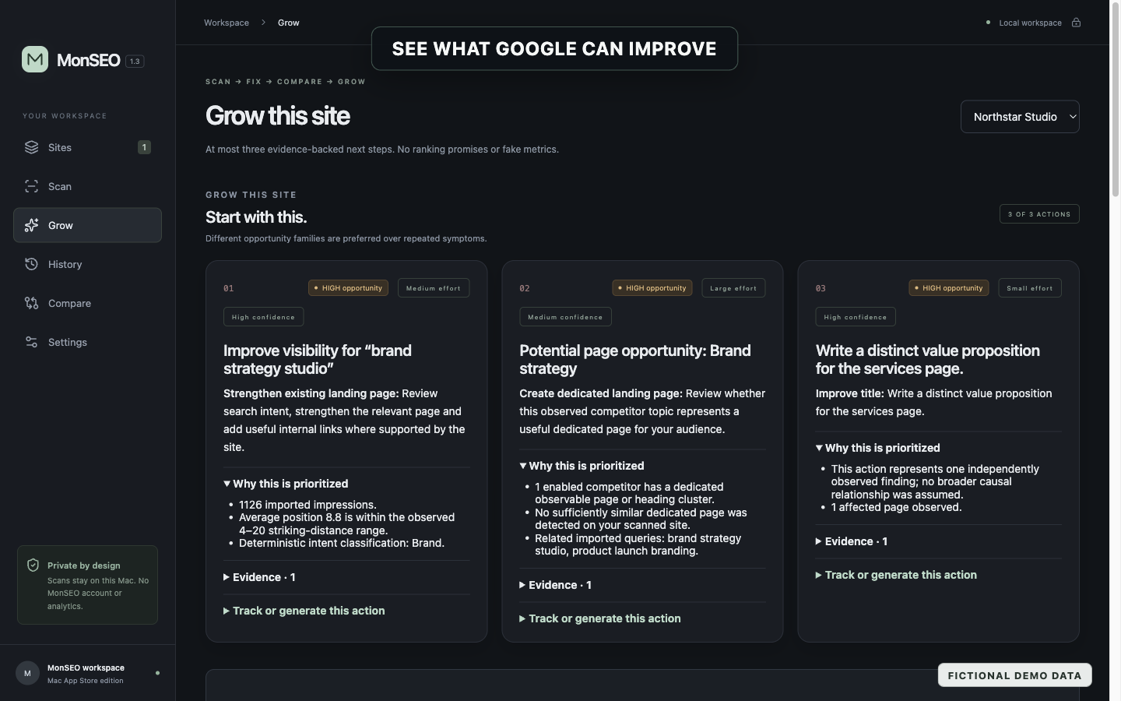Navigate to Compare in the sidebar
The width and height of the screenshot is (1121, 701).
[x=87, y=303]
